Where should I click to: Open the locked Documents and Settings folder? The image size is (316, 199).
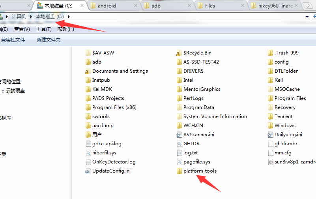(120, 71)
